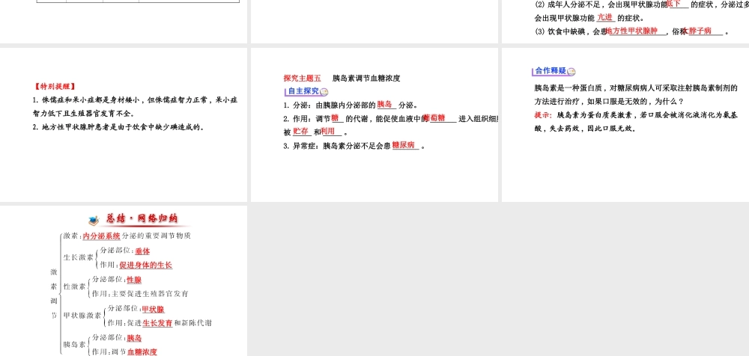This screenshot has width=749, height=356.
Task: Click the question line 胰岛素是一种蛋白质
Action: pyautogui.click(x=636, y=88)
